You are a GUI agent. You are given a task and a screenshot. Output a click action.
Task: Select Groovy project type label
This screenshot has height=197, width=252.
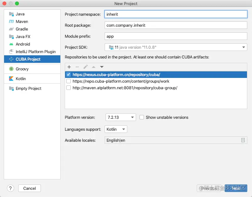coord(22,69)
